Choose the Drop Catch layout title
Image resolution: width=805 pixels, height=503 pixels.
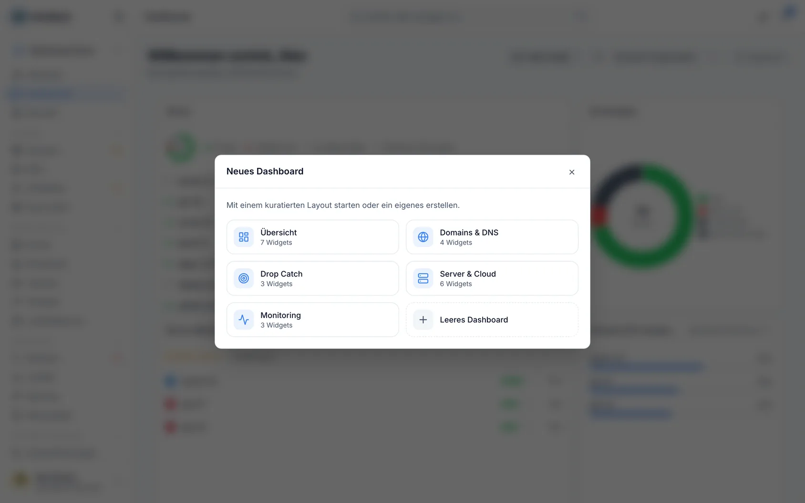tap(281, 274)
